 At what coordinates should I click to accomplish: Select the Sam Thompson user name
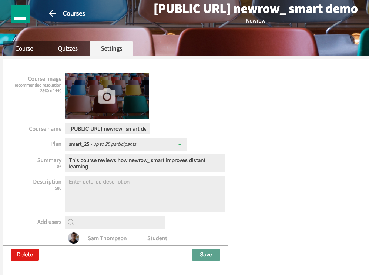[107, 238]
